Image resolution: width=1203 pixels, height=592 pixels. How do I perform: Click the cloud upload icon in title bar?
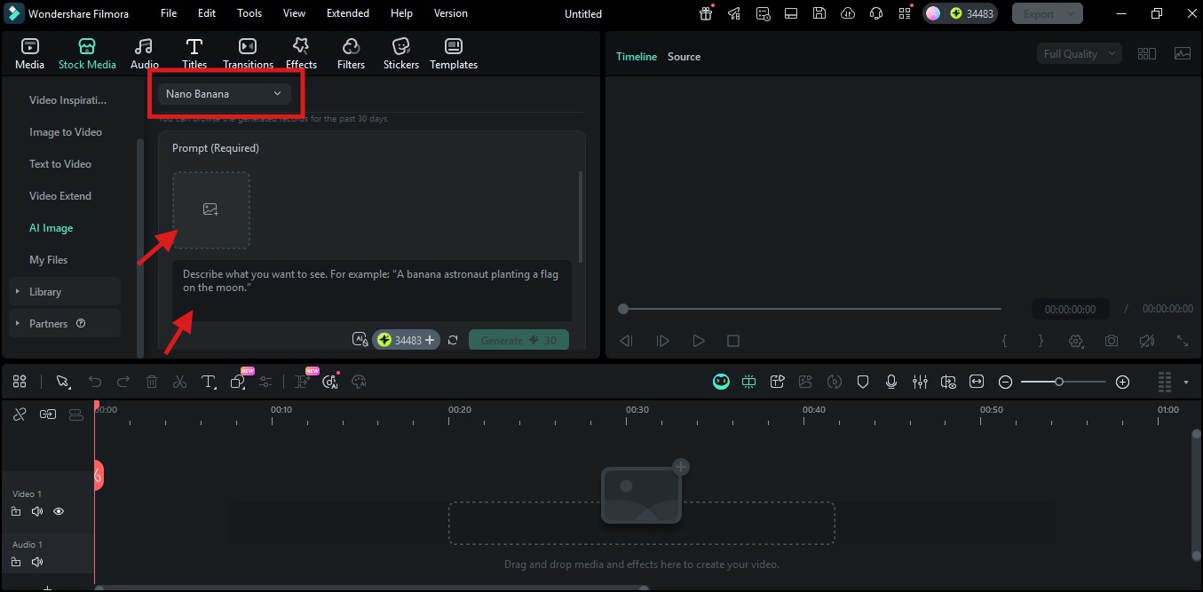pos(848,13)
